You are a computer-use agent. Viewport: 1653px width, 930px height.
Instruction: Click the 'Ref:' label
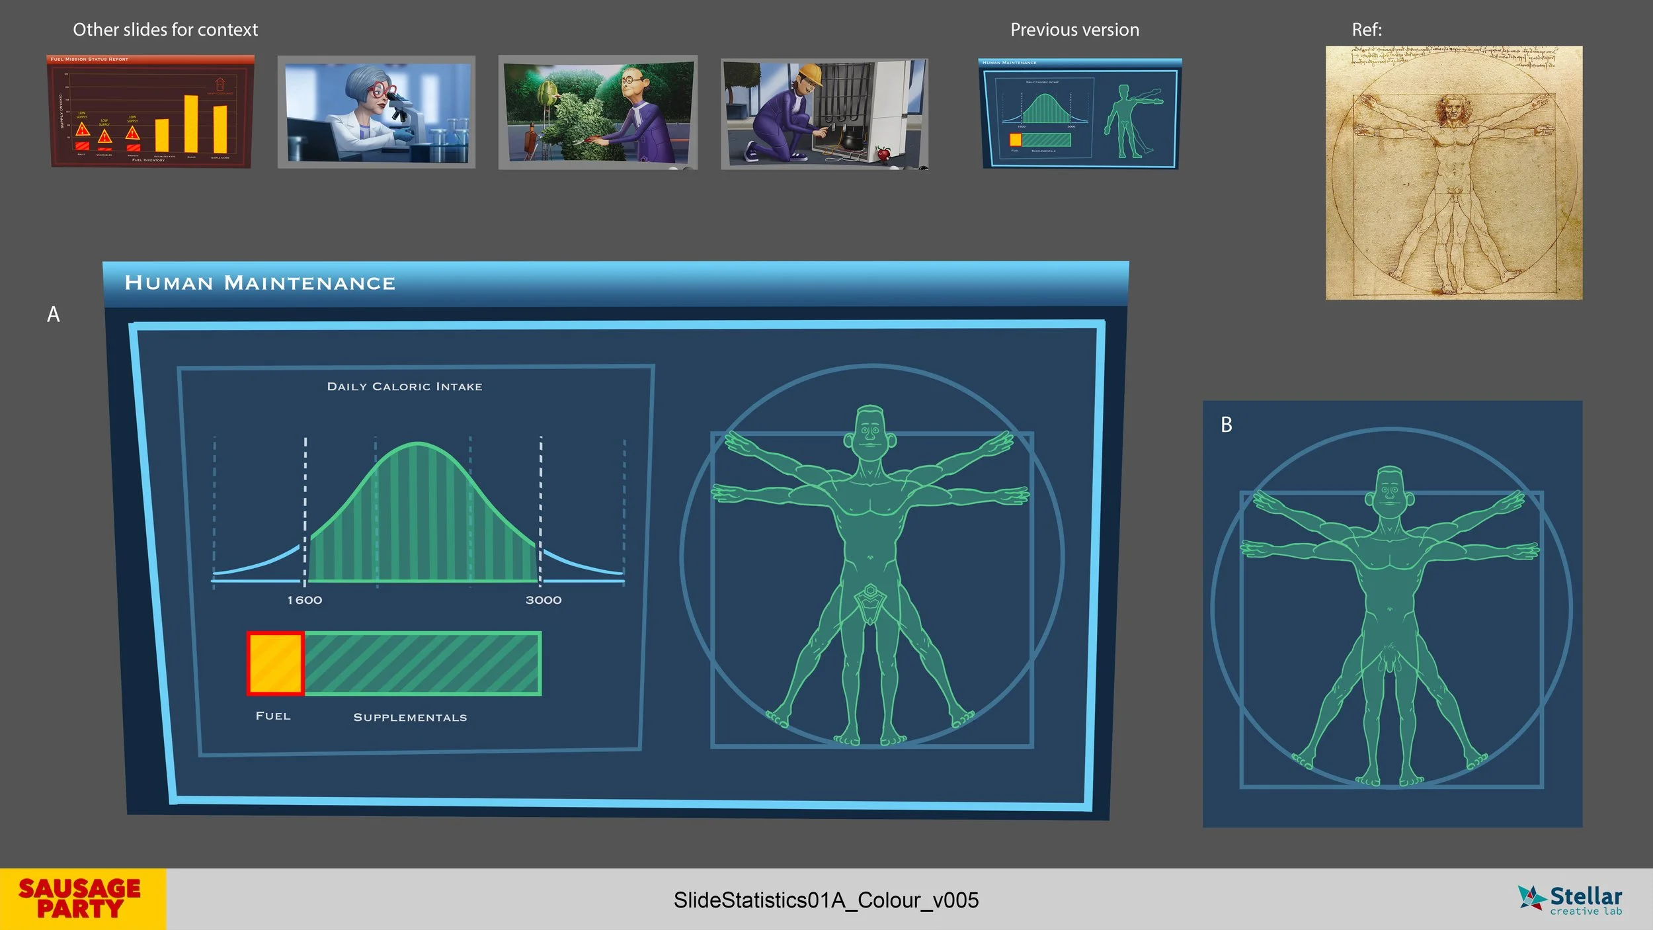pyautogui.click(x=1367, y=30)
